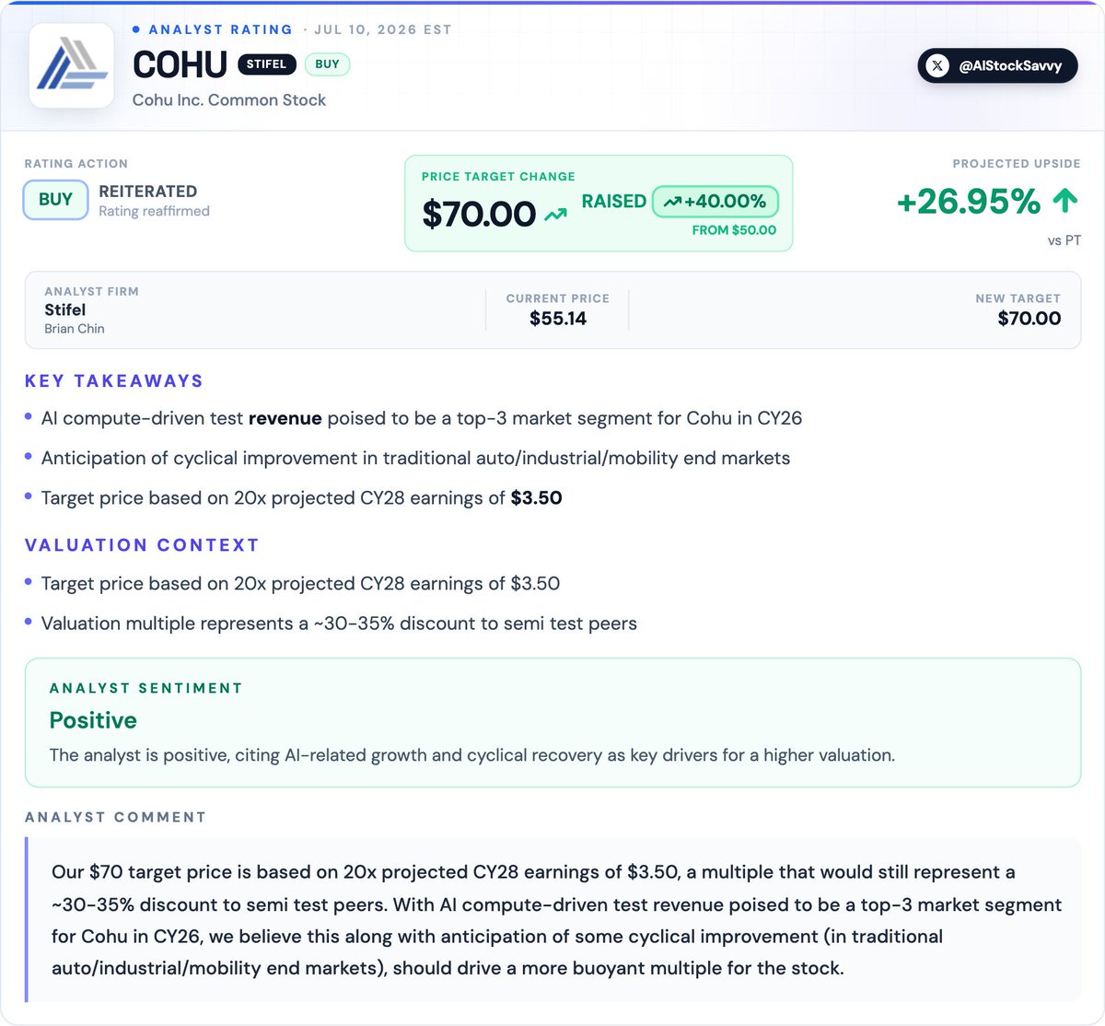Viewport: 1105px width, 1026px height.
Task: Click the trending icon inside +40.00% badge
Action: (x=672, y=202)
